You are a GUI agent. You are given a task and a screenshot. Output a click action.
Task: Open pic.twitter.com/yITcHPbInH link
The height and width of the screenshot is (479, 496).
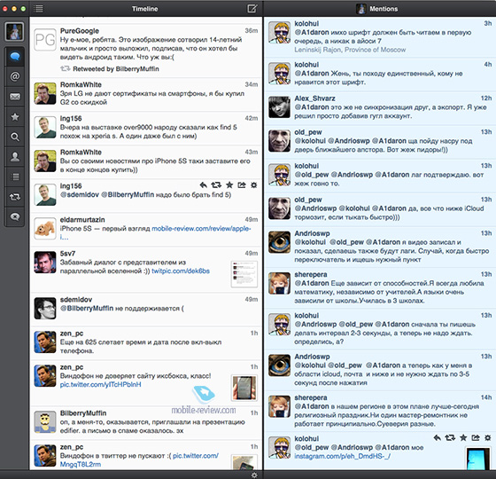[101, 385]
